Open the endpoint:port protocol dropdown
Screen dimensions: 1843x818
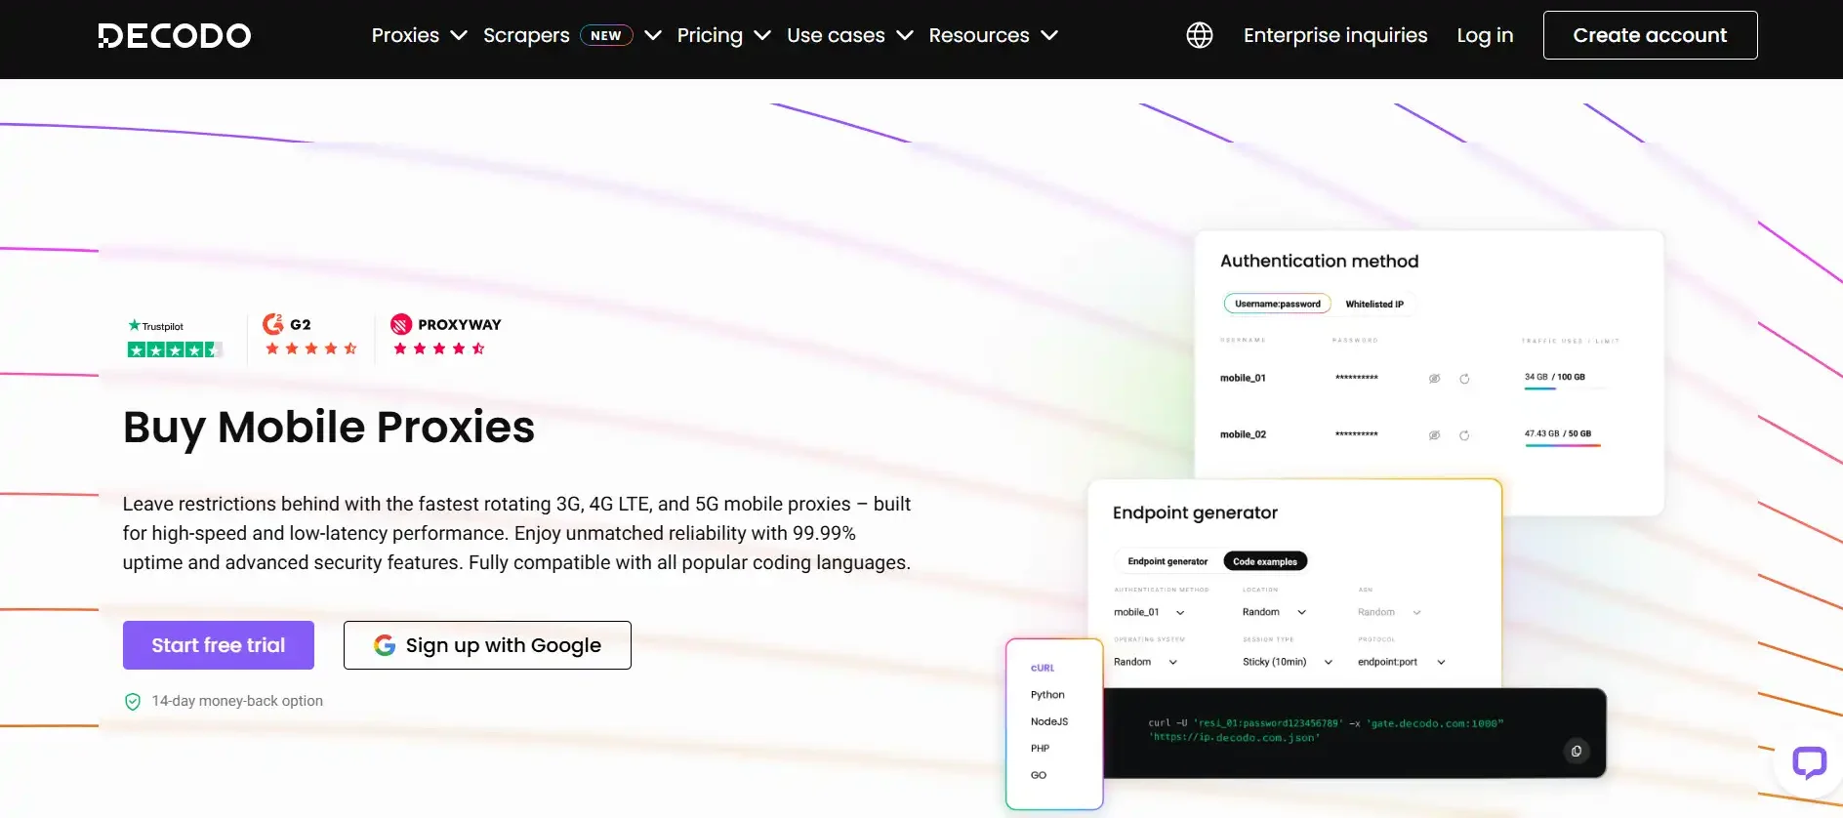[x=1401, y=662]
